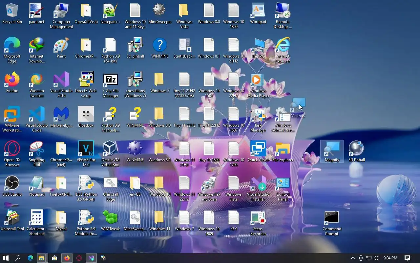Open the Control Panel desktop shortcut
This screenshot has width=420, height=263.
(x=283, y=188)
